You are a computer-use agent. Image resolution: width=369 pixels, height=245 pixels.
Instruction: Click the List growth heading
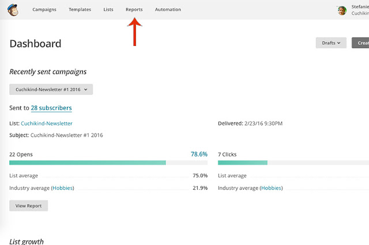(27, 242)
